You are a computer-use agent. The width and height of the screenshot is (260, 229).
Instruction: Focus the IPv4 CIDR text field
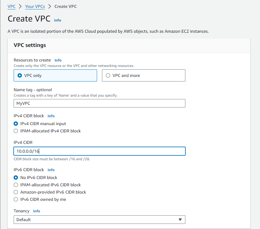pyautogui.click(x=99, y=151)
